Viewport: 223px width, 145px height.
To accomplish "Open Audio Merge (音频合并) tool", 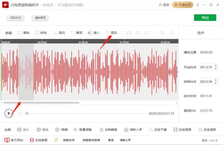I will coord(69,140).
